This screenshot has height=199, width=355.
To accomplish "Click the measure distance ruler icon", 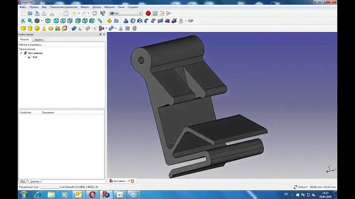I will [x=100, y=21].
